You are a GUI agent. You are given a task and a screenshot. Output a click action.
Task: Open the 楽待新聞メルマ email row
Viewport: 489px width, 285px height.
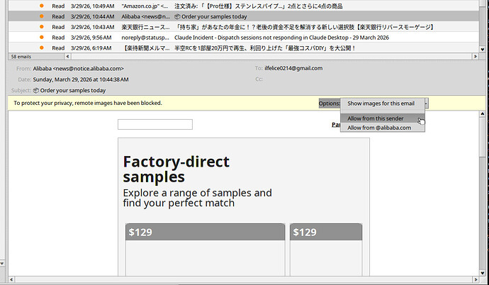point(243,48)
